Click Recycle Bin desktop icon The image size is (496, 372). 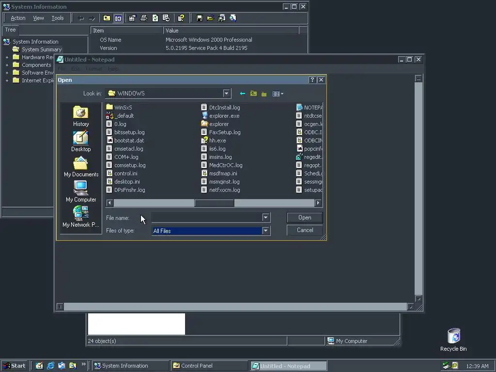(x=453, y=340)
